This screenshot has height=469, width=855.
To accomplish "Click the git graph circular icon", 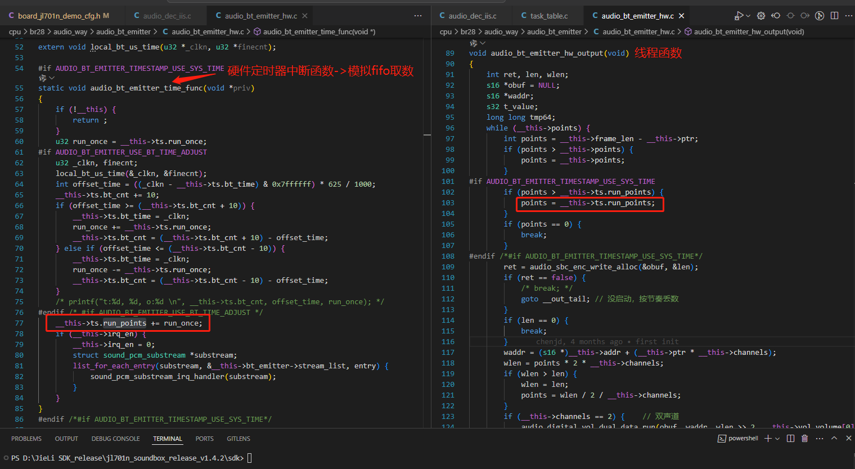I will pyautogui.click(x=820, y=16).
